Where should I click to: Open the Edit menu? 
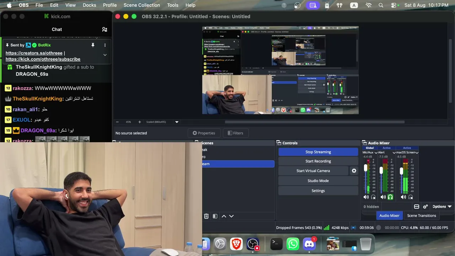[x=54, y=5]
